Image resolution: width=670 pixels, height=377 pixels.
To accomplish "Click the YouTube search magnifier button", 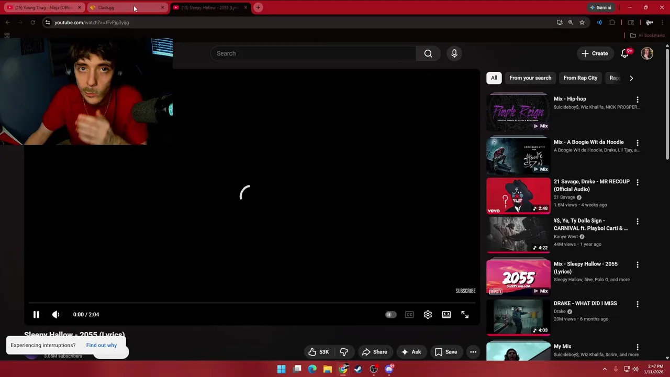I will 428,53.
